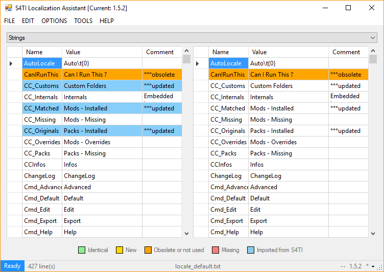
Task: Click the row pointer arrow beside AutoLocale
Action: (11, 63)
